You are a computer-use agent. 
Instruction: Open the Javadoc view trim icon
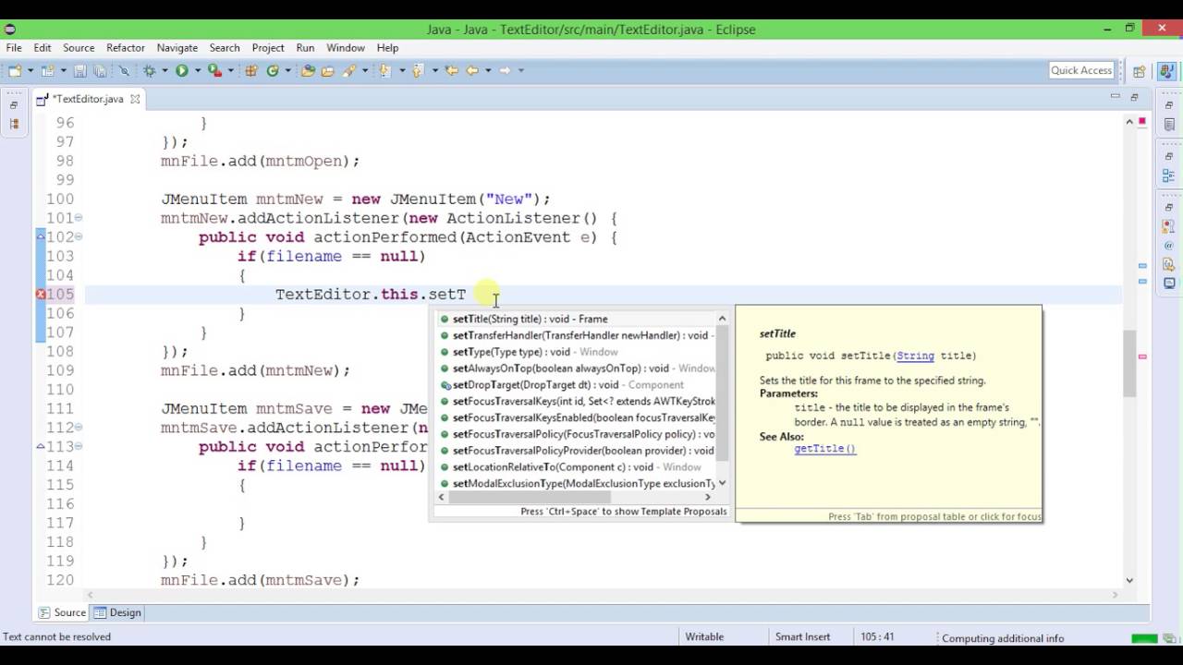click(x=1169, y=246)
